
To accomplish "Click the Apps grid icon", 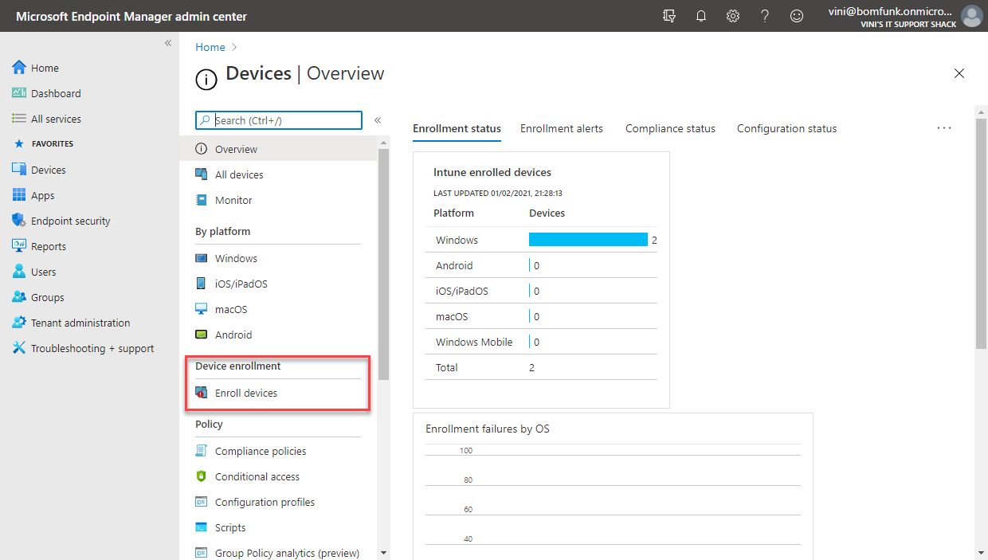I will [x=19, y=195].
